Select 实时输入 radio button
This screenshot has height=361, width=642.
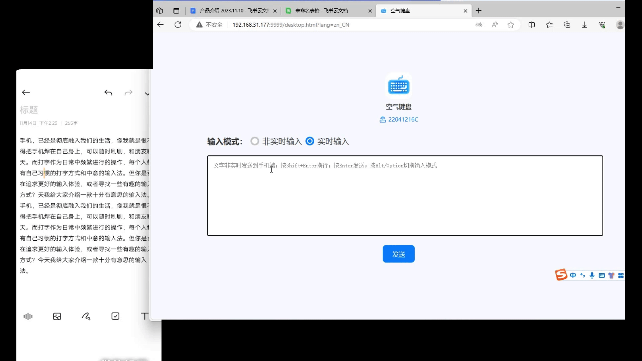click(310, 141)
